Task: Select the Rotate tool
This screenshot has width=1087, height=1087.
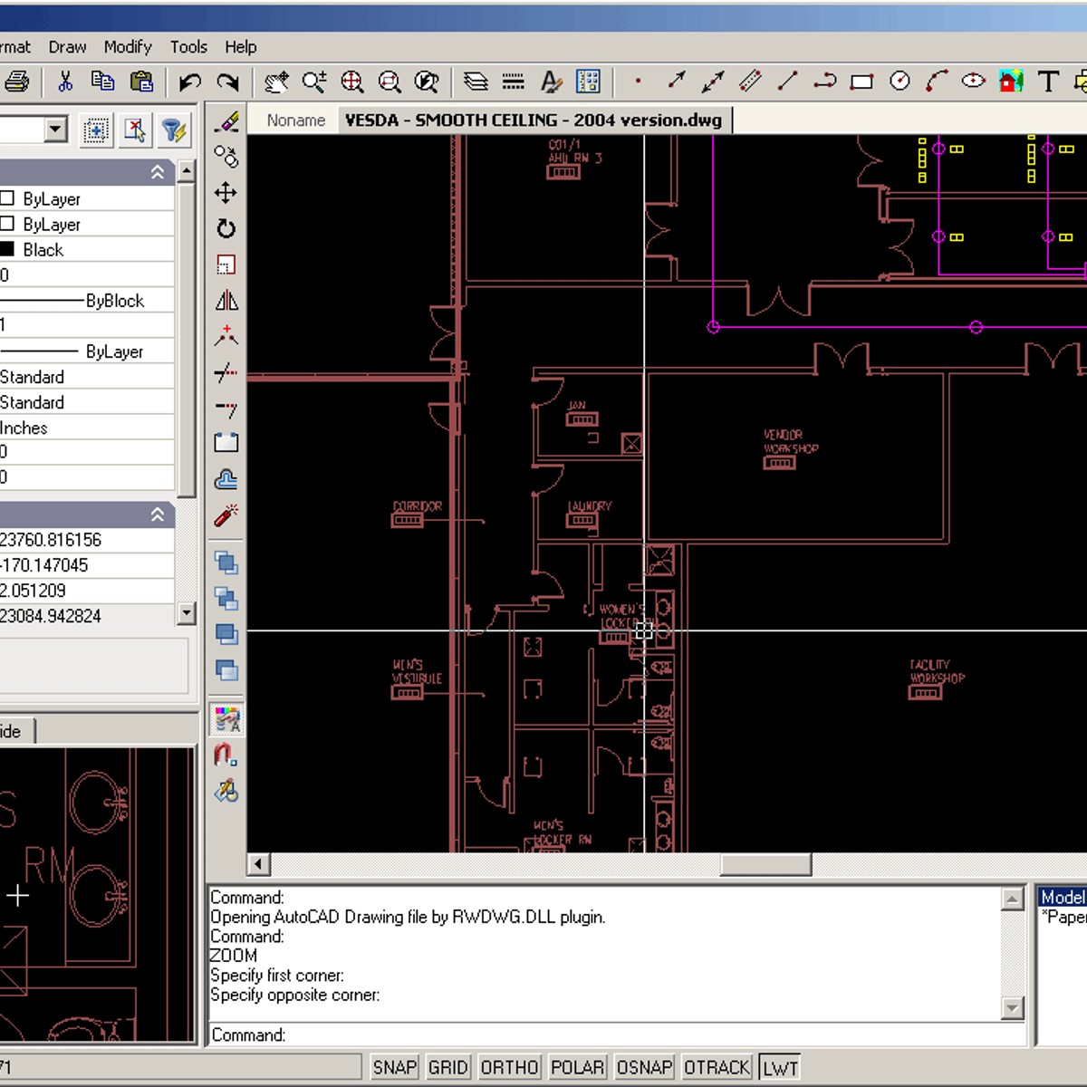Action: click(226, 228)
